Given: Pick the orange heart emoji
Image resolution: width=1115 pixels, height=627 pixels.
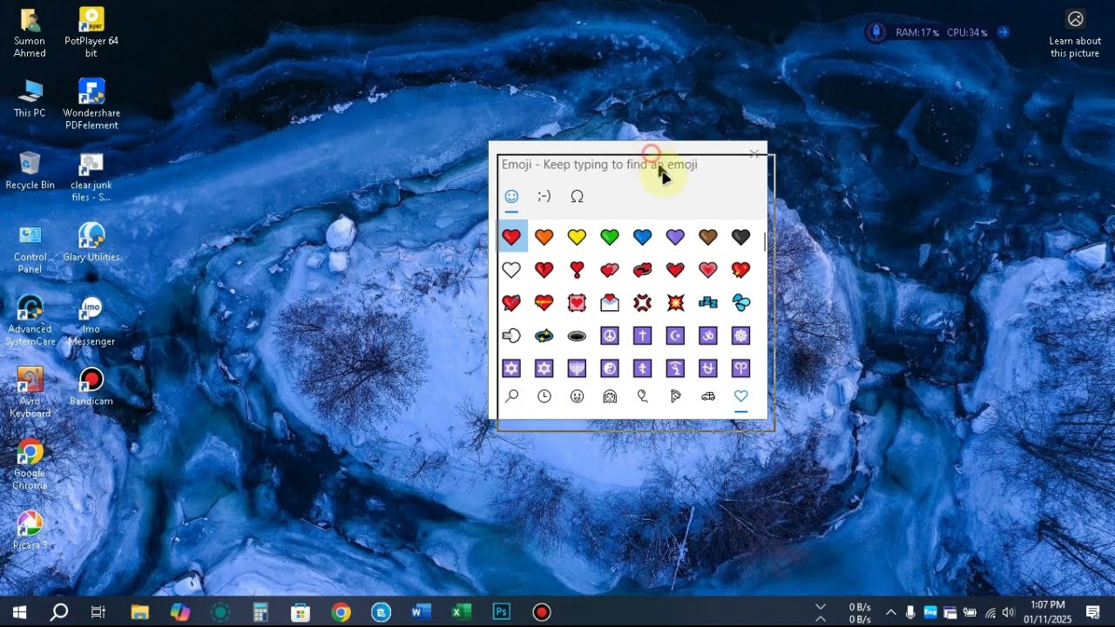Looking at the screenshot, I should (544, 237).
